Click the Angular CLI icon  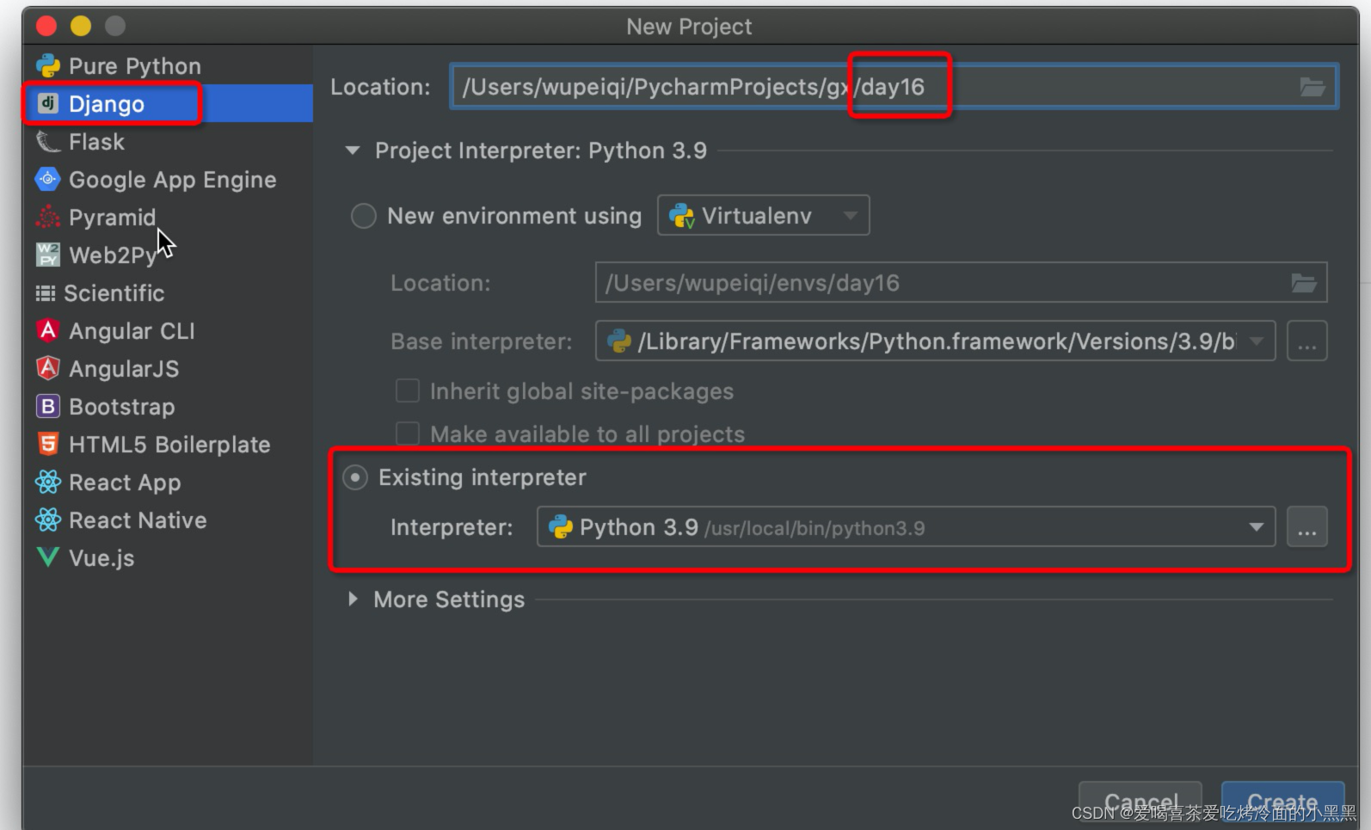[47, 330]
